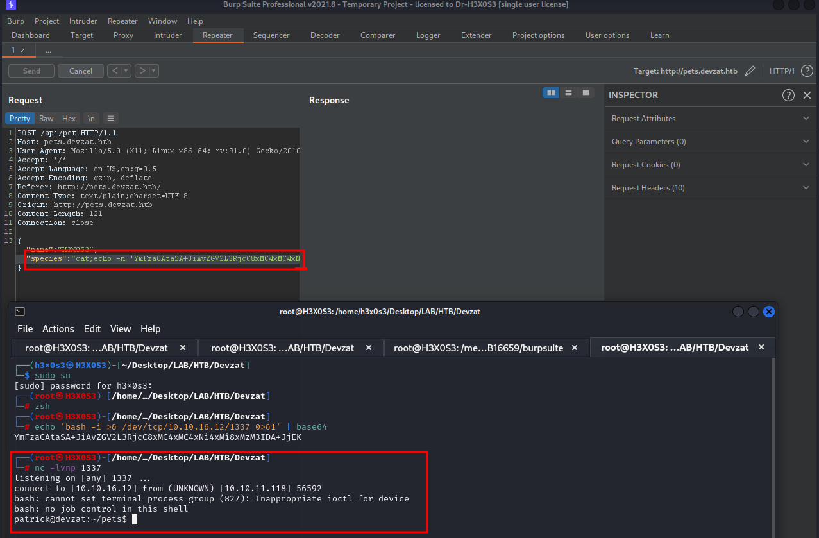Switch to Proxy tab
The image size is (819, 538).
pos(123,35)
